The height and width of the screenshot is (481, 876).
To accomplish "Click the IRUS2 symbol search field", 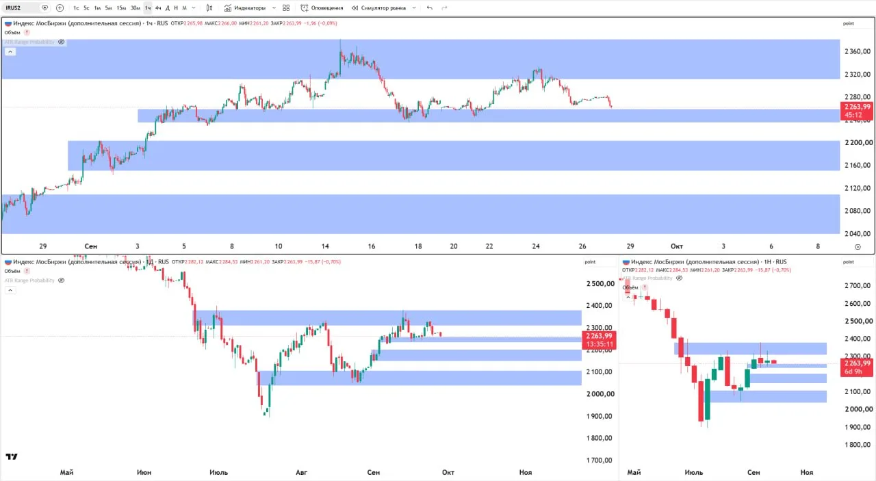I will [x=22, y=8].
